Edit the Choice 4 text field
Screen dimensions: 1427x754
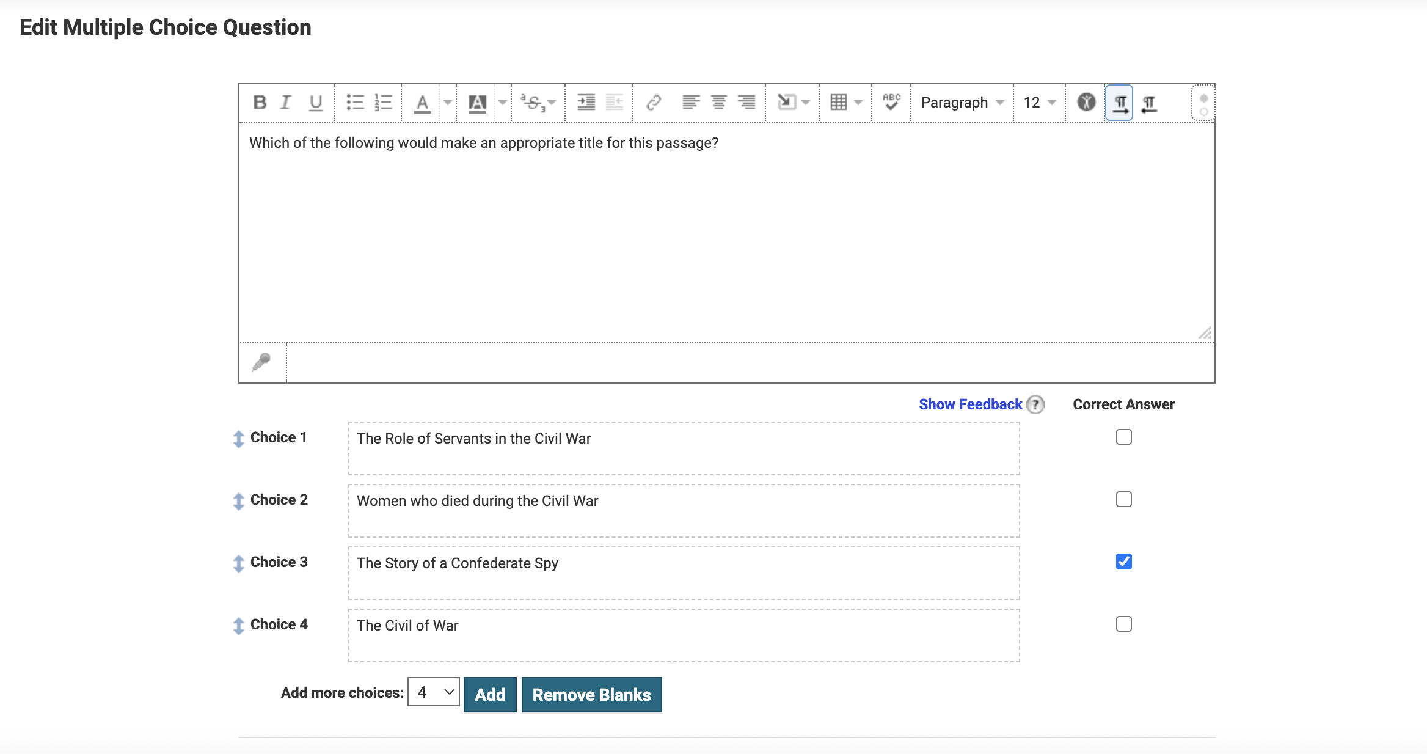[x=684, y=635]
